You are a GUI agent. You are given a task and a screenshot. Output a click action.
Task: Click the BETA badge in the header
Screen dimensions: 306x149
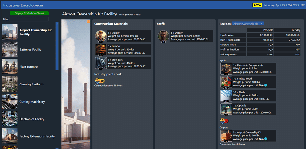click(x=257, y=5)
